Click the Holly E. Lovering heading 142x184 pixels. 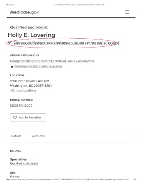point(31,35)
